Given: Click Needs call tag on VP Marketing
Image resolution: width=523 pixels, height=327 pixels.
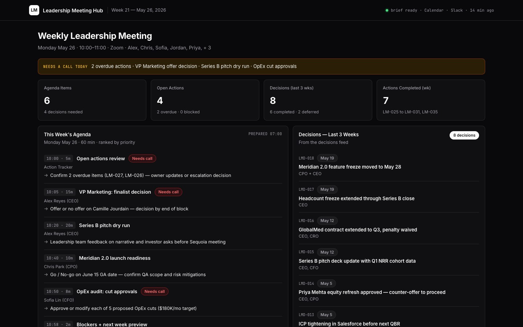Looking at the screenshot, I should coord(169,192).
